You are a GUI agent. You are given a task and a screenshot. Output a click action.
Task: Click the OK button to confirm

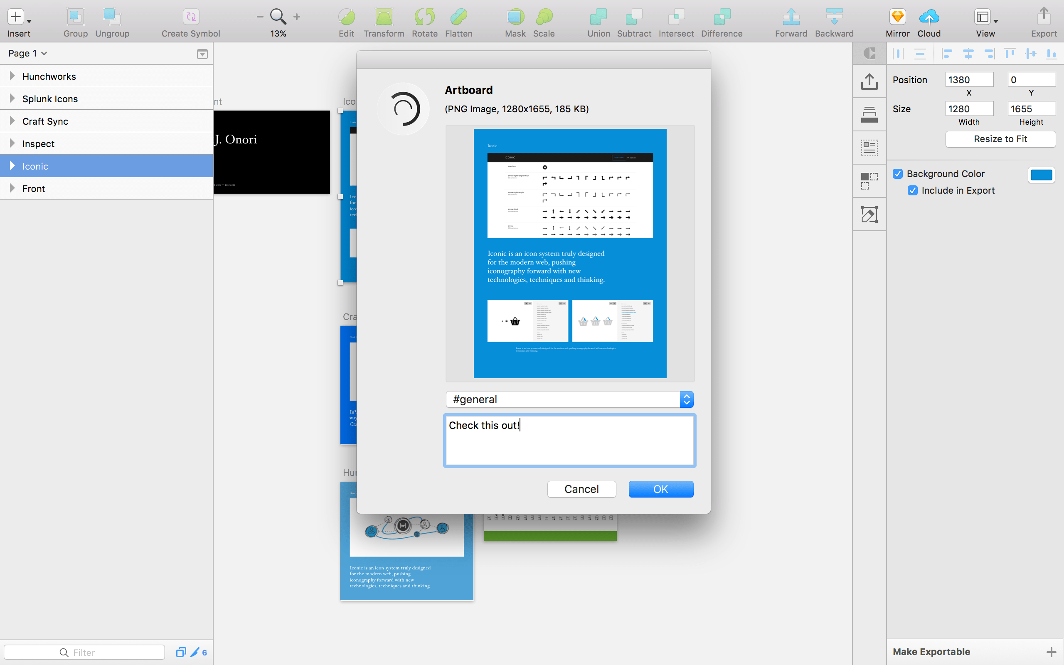click(660, 489)
